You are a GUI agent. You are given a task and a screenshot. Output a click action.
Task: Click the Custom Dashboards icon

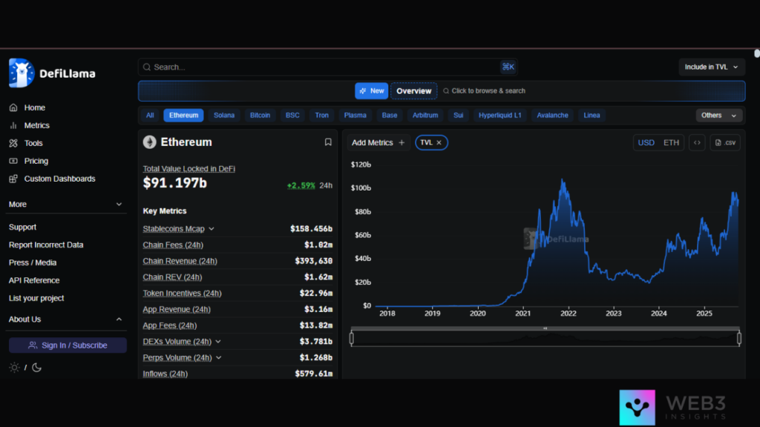click(13, 179)
